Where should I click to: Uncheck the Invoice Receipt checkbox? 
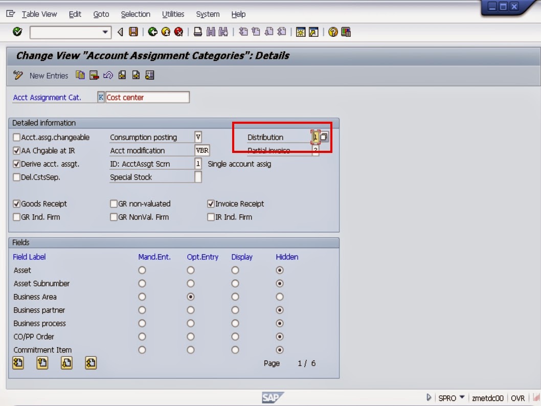(211, 204)
